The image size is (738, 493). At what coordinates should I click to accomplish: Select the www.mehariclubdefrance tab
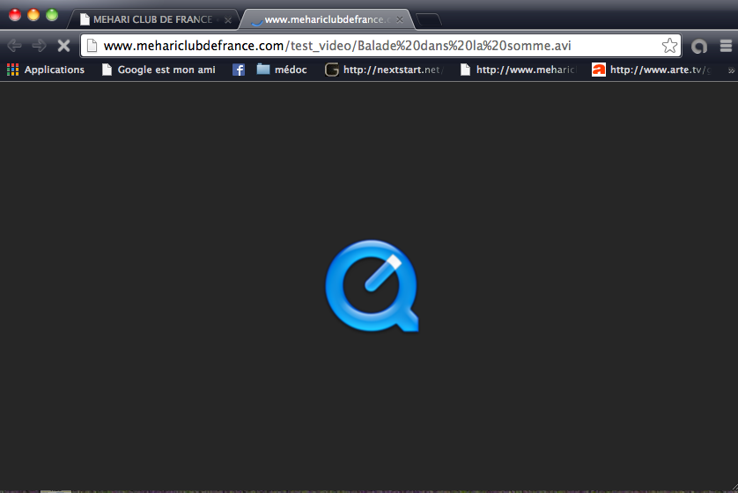[327, 19]
